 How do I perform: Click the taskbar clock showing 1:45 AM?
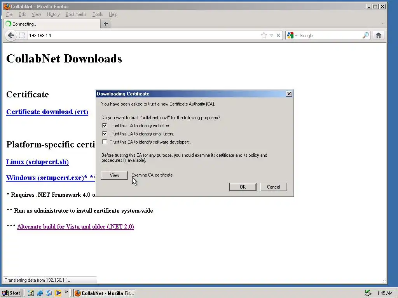(x=384, y=293)
